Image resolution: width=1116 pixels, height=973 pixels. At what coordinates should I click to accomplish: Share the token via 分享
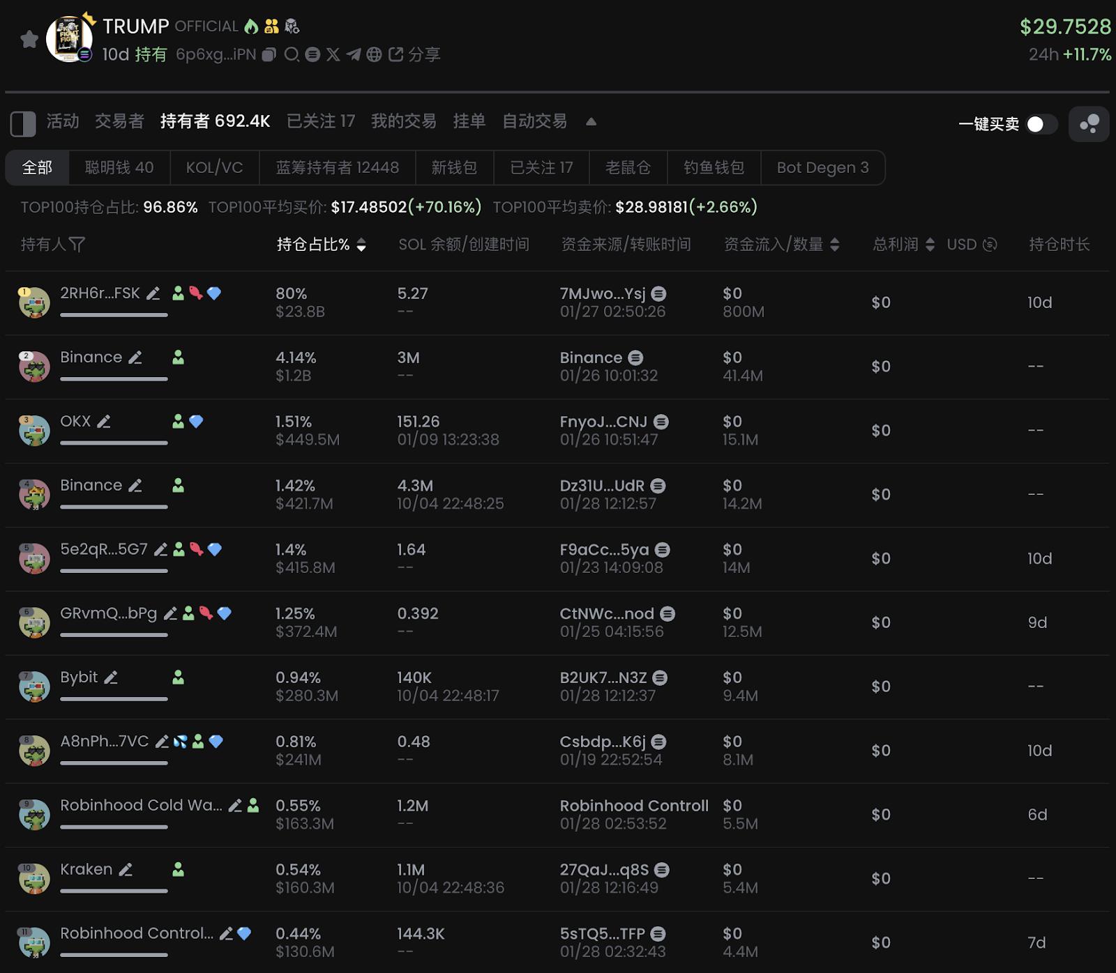tap(414, 54)
